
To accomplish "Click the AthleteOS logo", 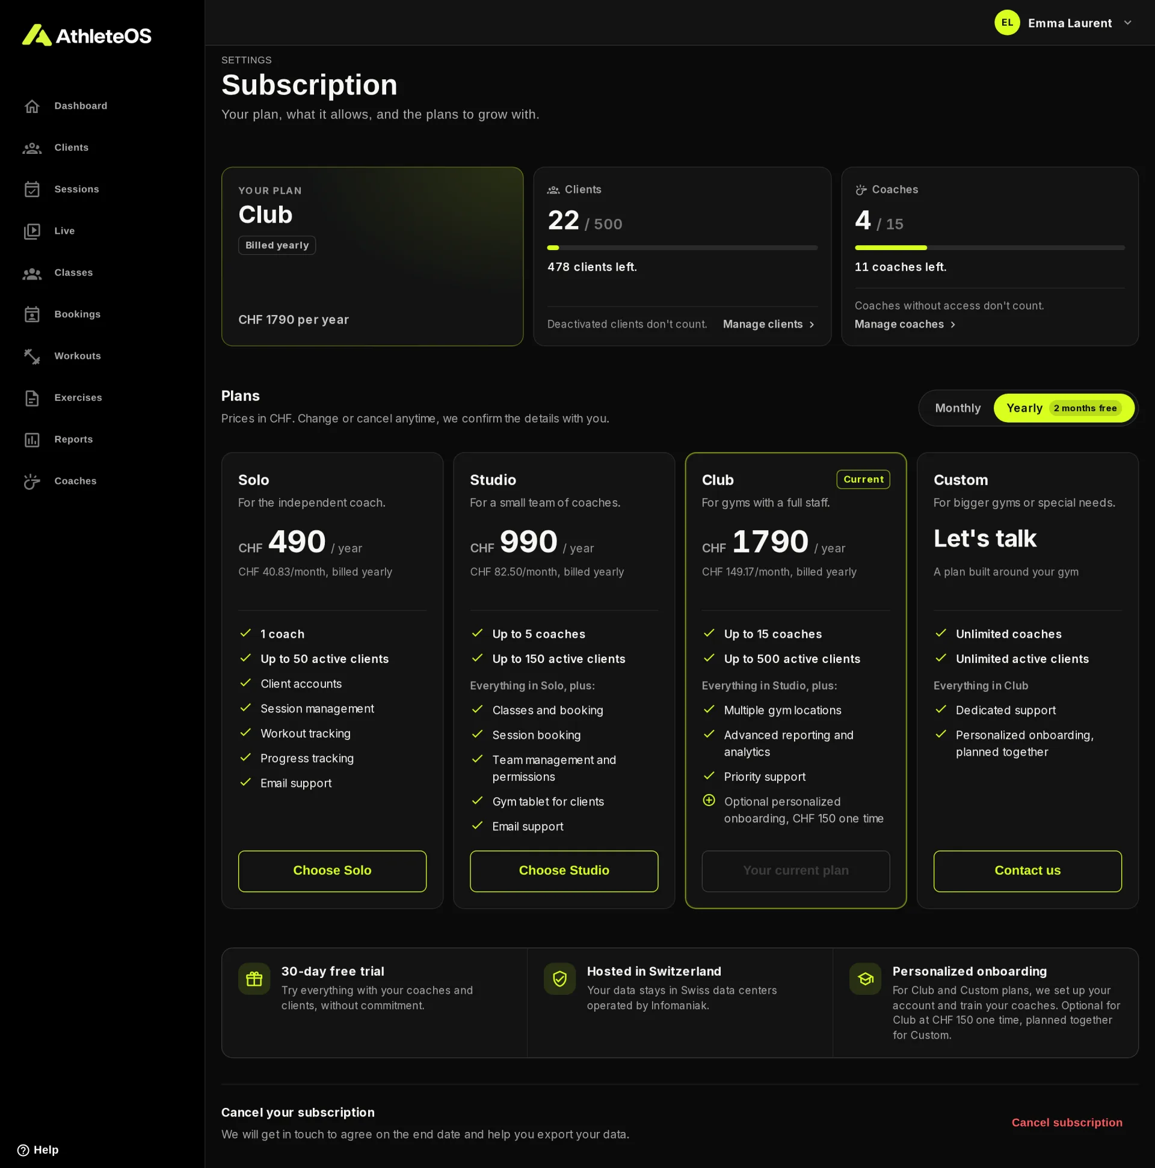I will [87, 35].
